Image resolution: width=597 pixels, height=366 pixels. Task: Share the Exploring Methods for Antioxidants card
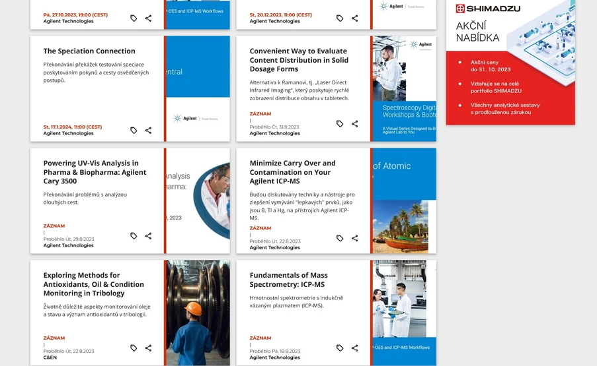point(149,348)
